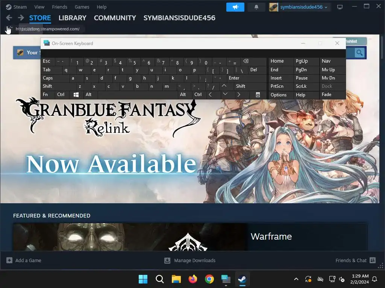Launch Chrome from taskbar

(x=209, y=279)
